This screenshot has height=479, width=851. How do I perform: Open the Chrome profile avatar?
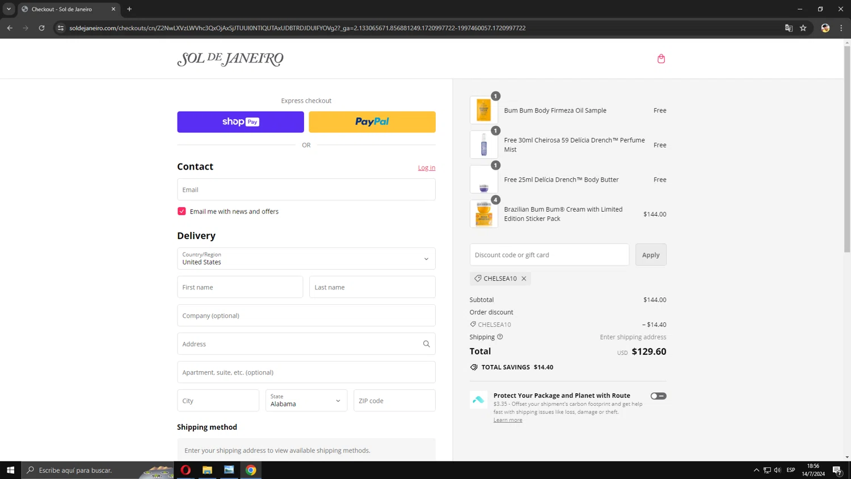click(x=825, y=28)
